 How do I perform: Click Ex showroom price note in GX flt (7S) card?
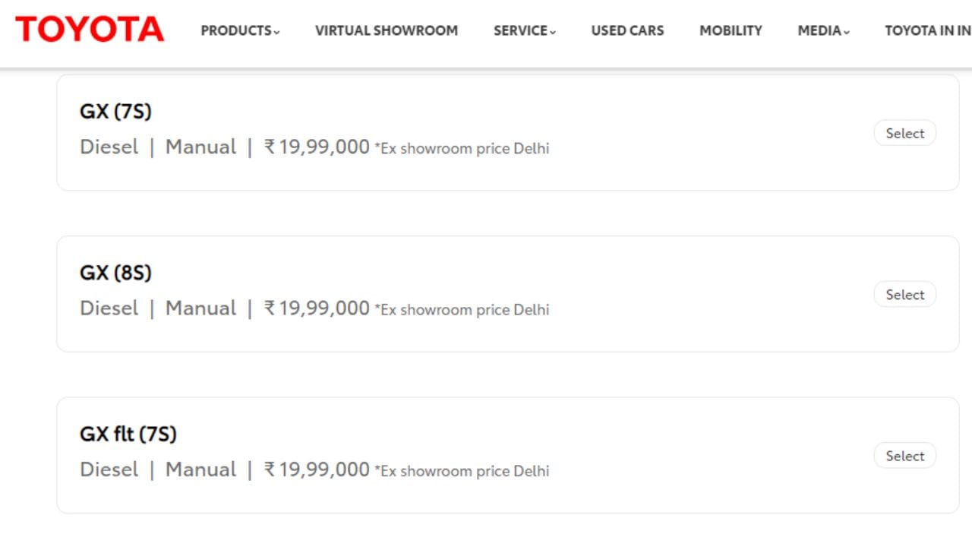coord(462,471)
